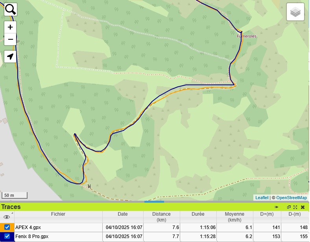Collapse Traces panel to the side

(x=277, y=207)
